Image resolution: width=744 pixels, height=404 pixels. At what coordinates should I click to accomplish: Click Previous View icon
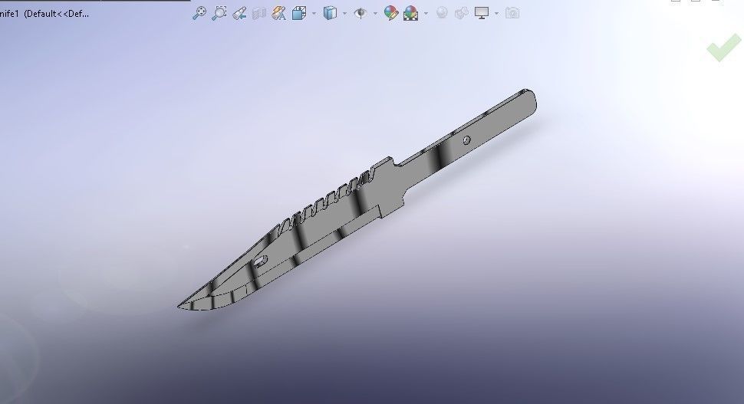point(239,13)
